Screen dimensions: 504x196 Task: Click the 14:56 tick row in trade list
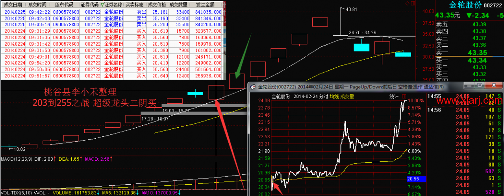pyautogui.click(x=465, y=110)
